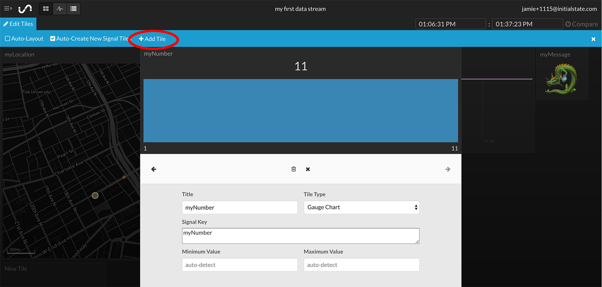The height and width of the screenshot is (287, 602).
Task: Click the Add Tile button
Action: point(152,39)
